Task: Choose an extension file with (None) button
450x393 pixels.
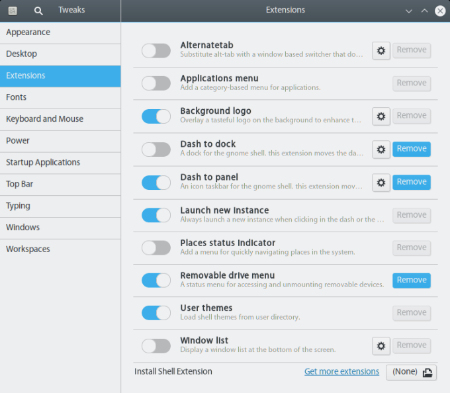Action: [411, 372]
